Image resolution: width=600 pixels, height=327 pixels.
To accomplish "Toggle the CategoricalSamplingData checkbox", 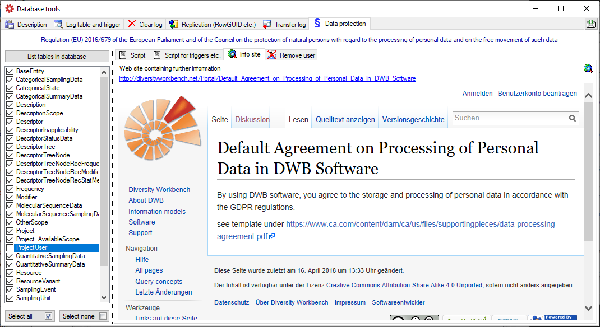I will (10, 80).
